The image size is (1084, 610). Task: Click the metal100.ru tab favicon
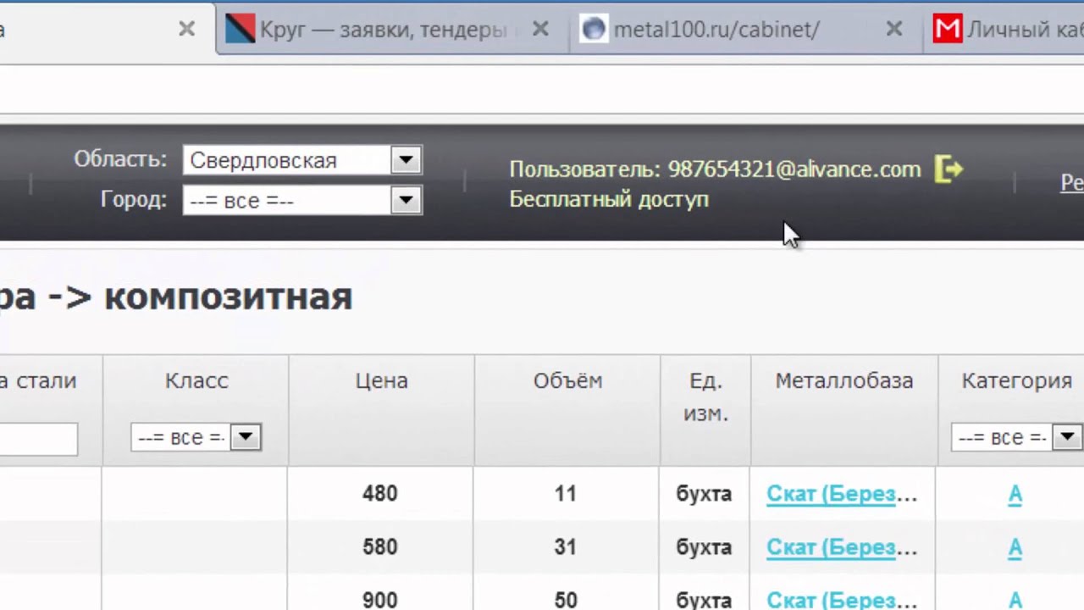coord(594,30)
